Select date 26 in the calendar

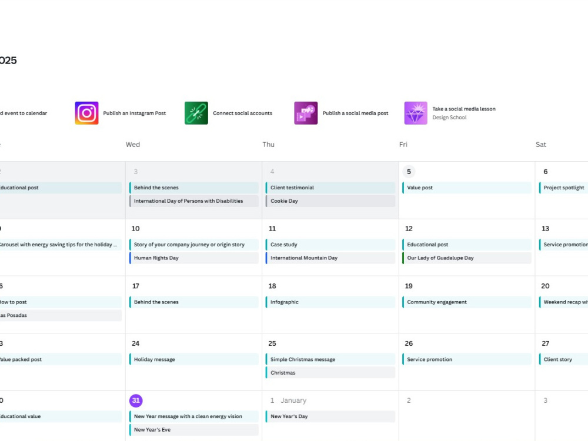[409, 343]
